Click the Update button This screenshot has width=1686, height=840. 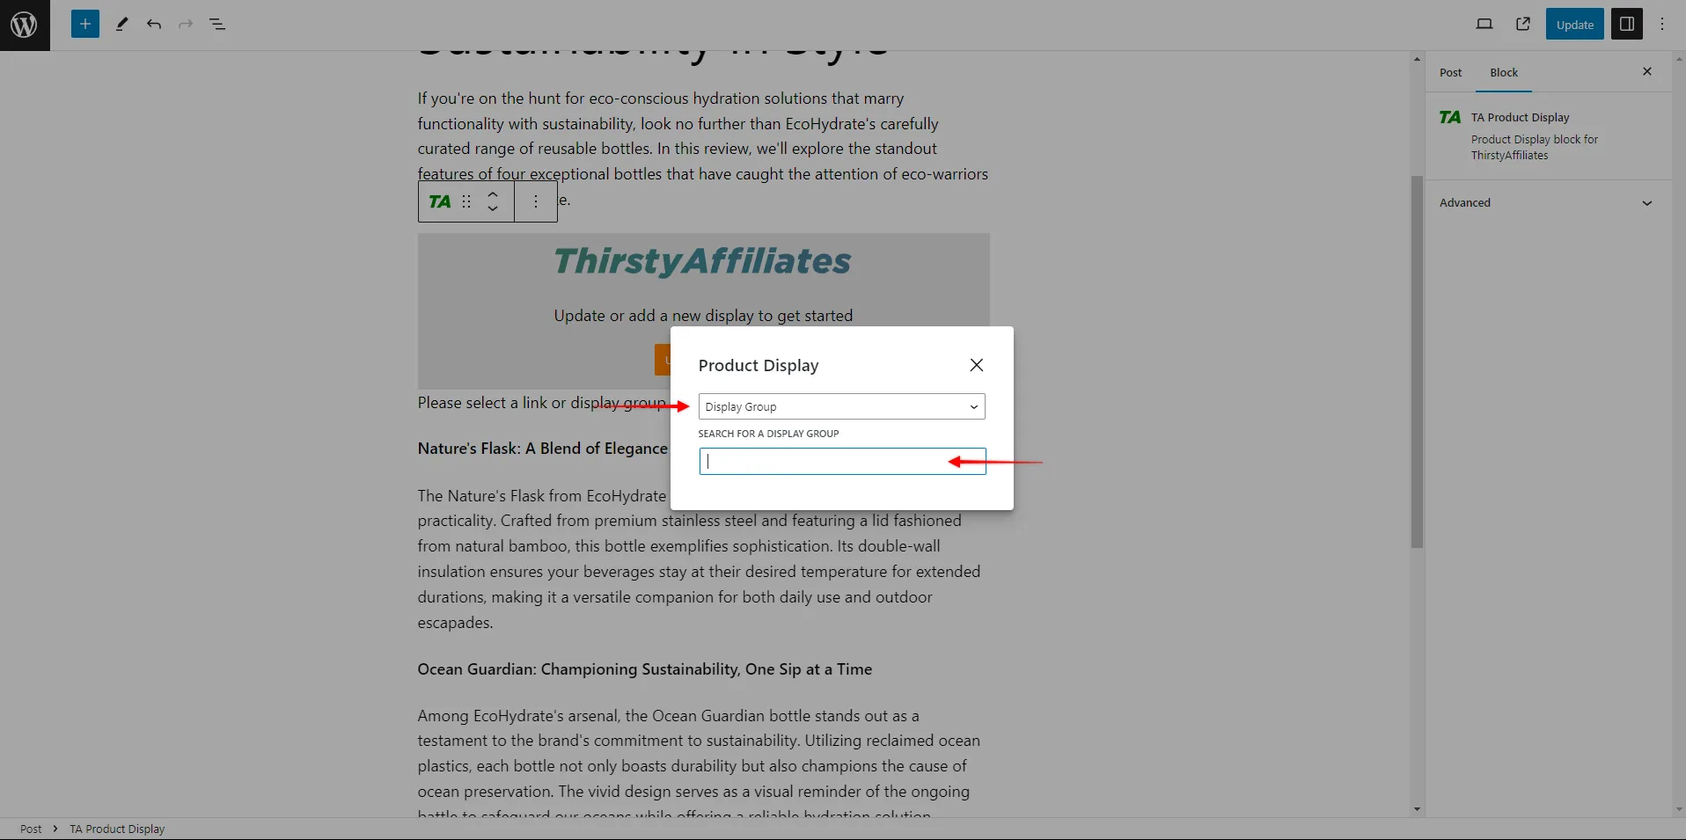click(x=1574, y=25)
